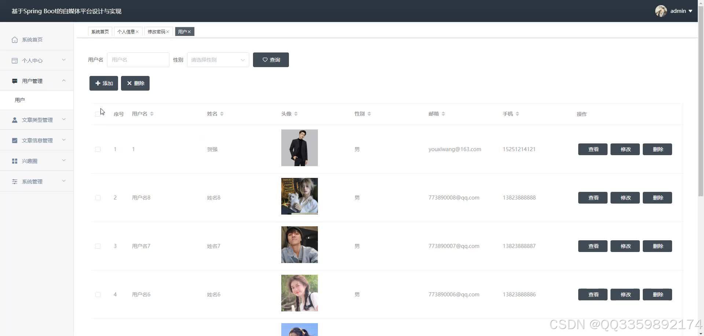Click the avatar photo of 用户名6
This screenshot has width=704, height=336.
(300, 293)
